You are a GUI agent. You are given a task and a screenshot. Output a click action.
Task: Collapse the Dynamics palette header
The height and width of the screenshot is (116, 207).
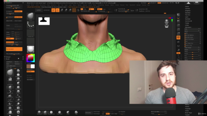(9, 3)
